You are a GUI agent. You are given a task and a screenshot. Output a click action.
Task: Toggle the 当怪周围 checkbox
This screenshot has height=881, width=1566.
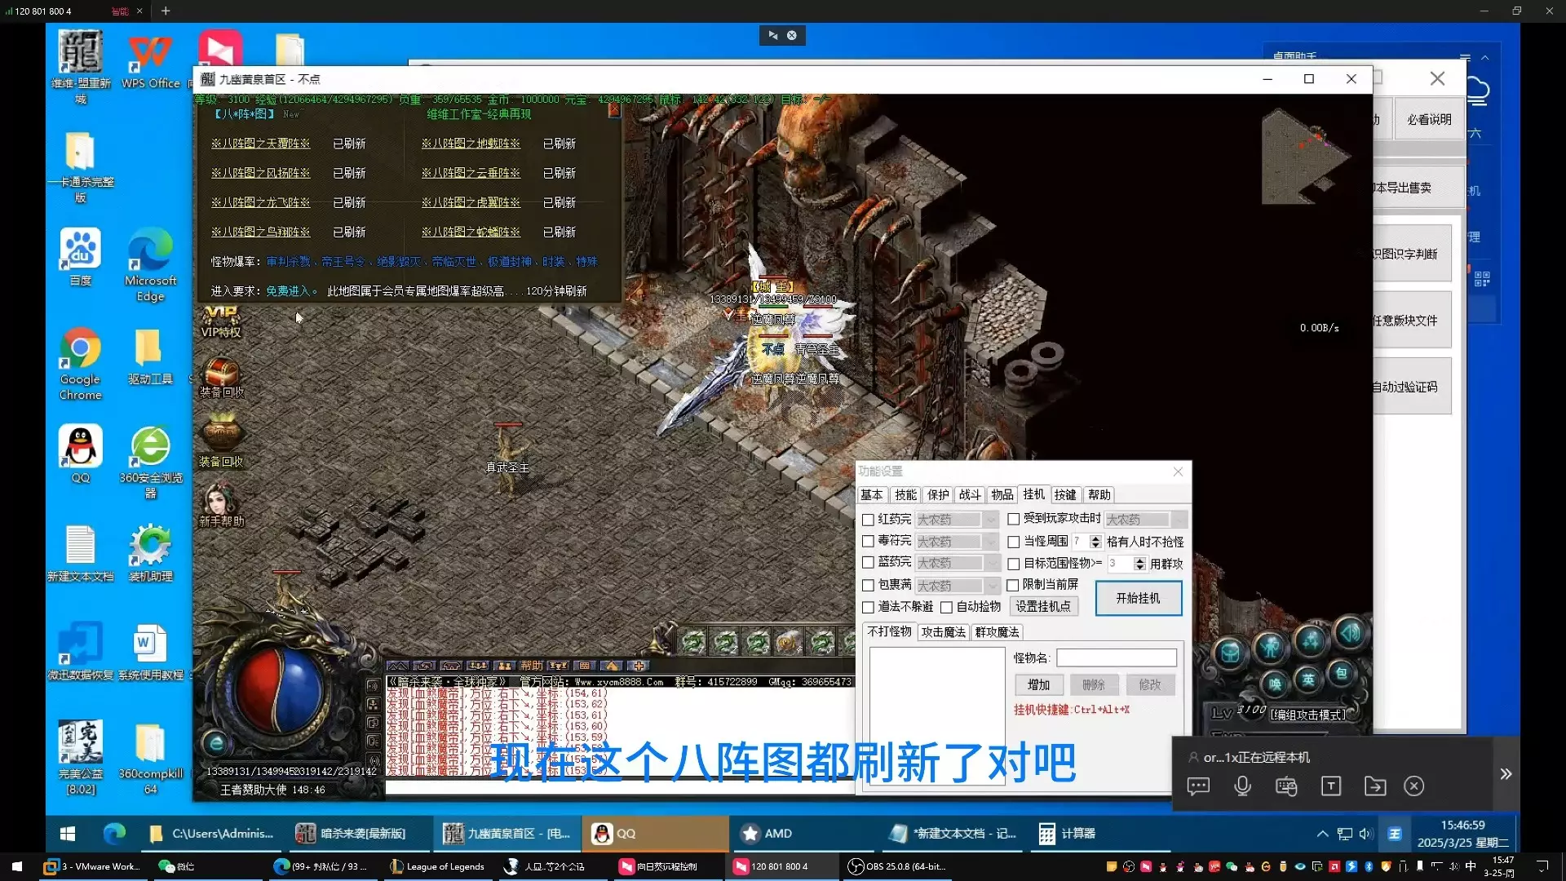[1013, 542]
